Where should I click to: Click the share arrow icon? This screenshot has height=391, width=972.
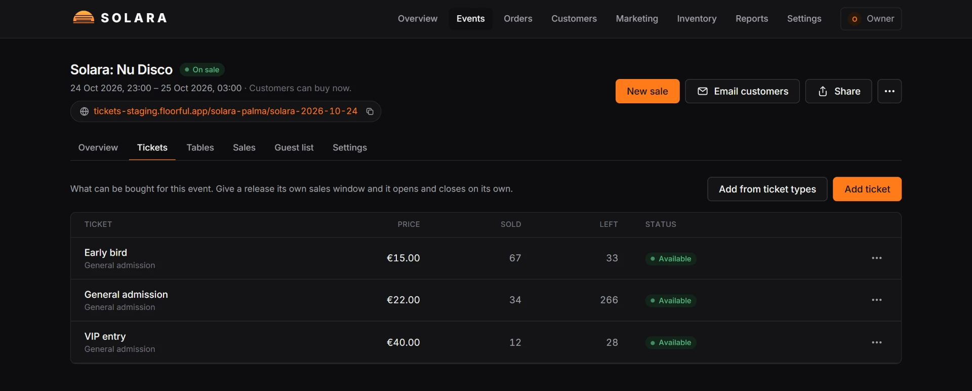[x=823, y=91]
